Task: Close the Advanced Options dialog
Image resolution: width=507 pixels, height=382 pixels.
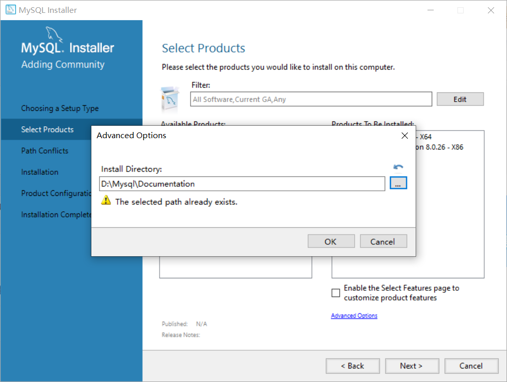Action: tap(404, 136)
